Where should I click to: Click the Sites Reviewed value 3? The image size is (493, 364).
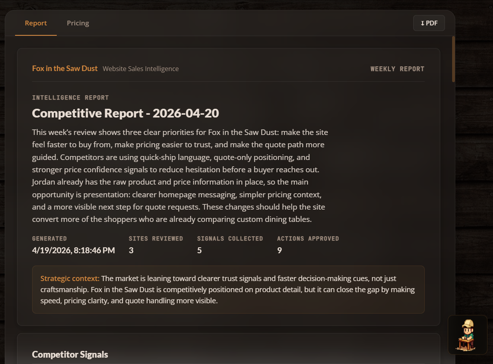coord(131,250)
